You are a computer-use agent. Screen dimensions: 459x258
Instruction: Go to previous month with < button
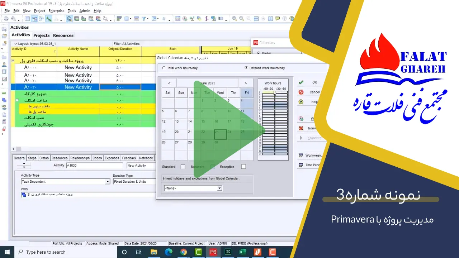169,83
